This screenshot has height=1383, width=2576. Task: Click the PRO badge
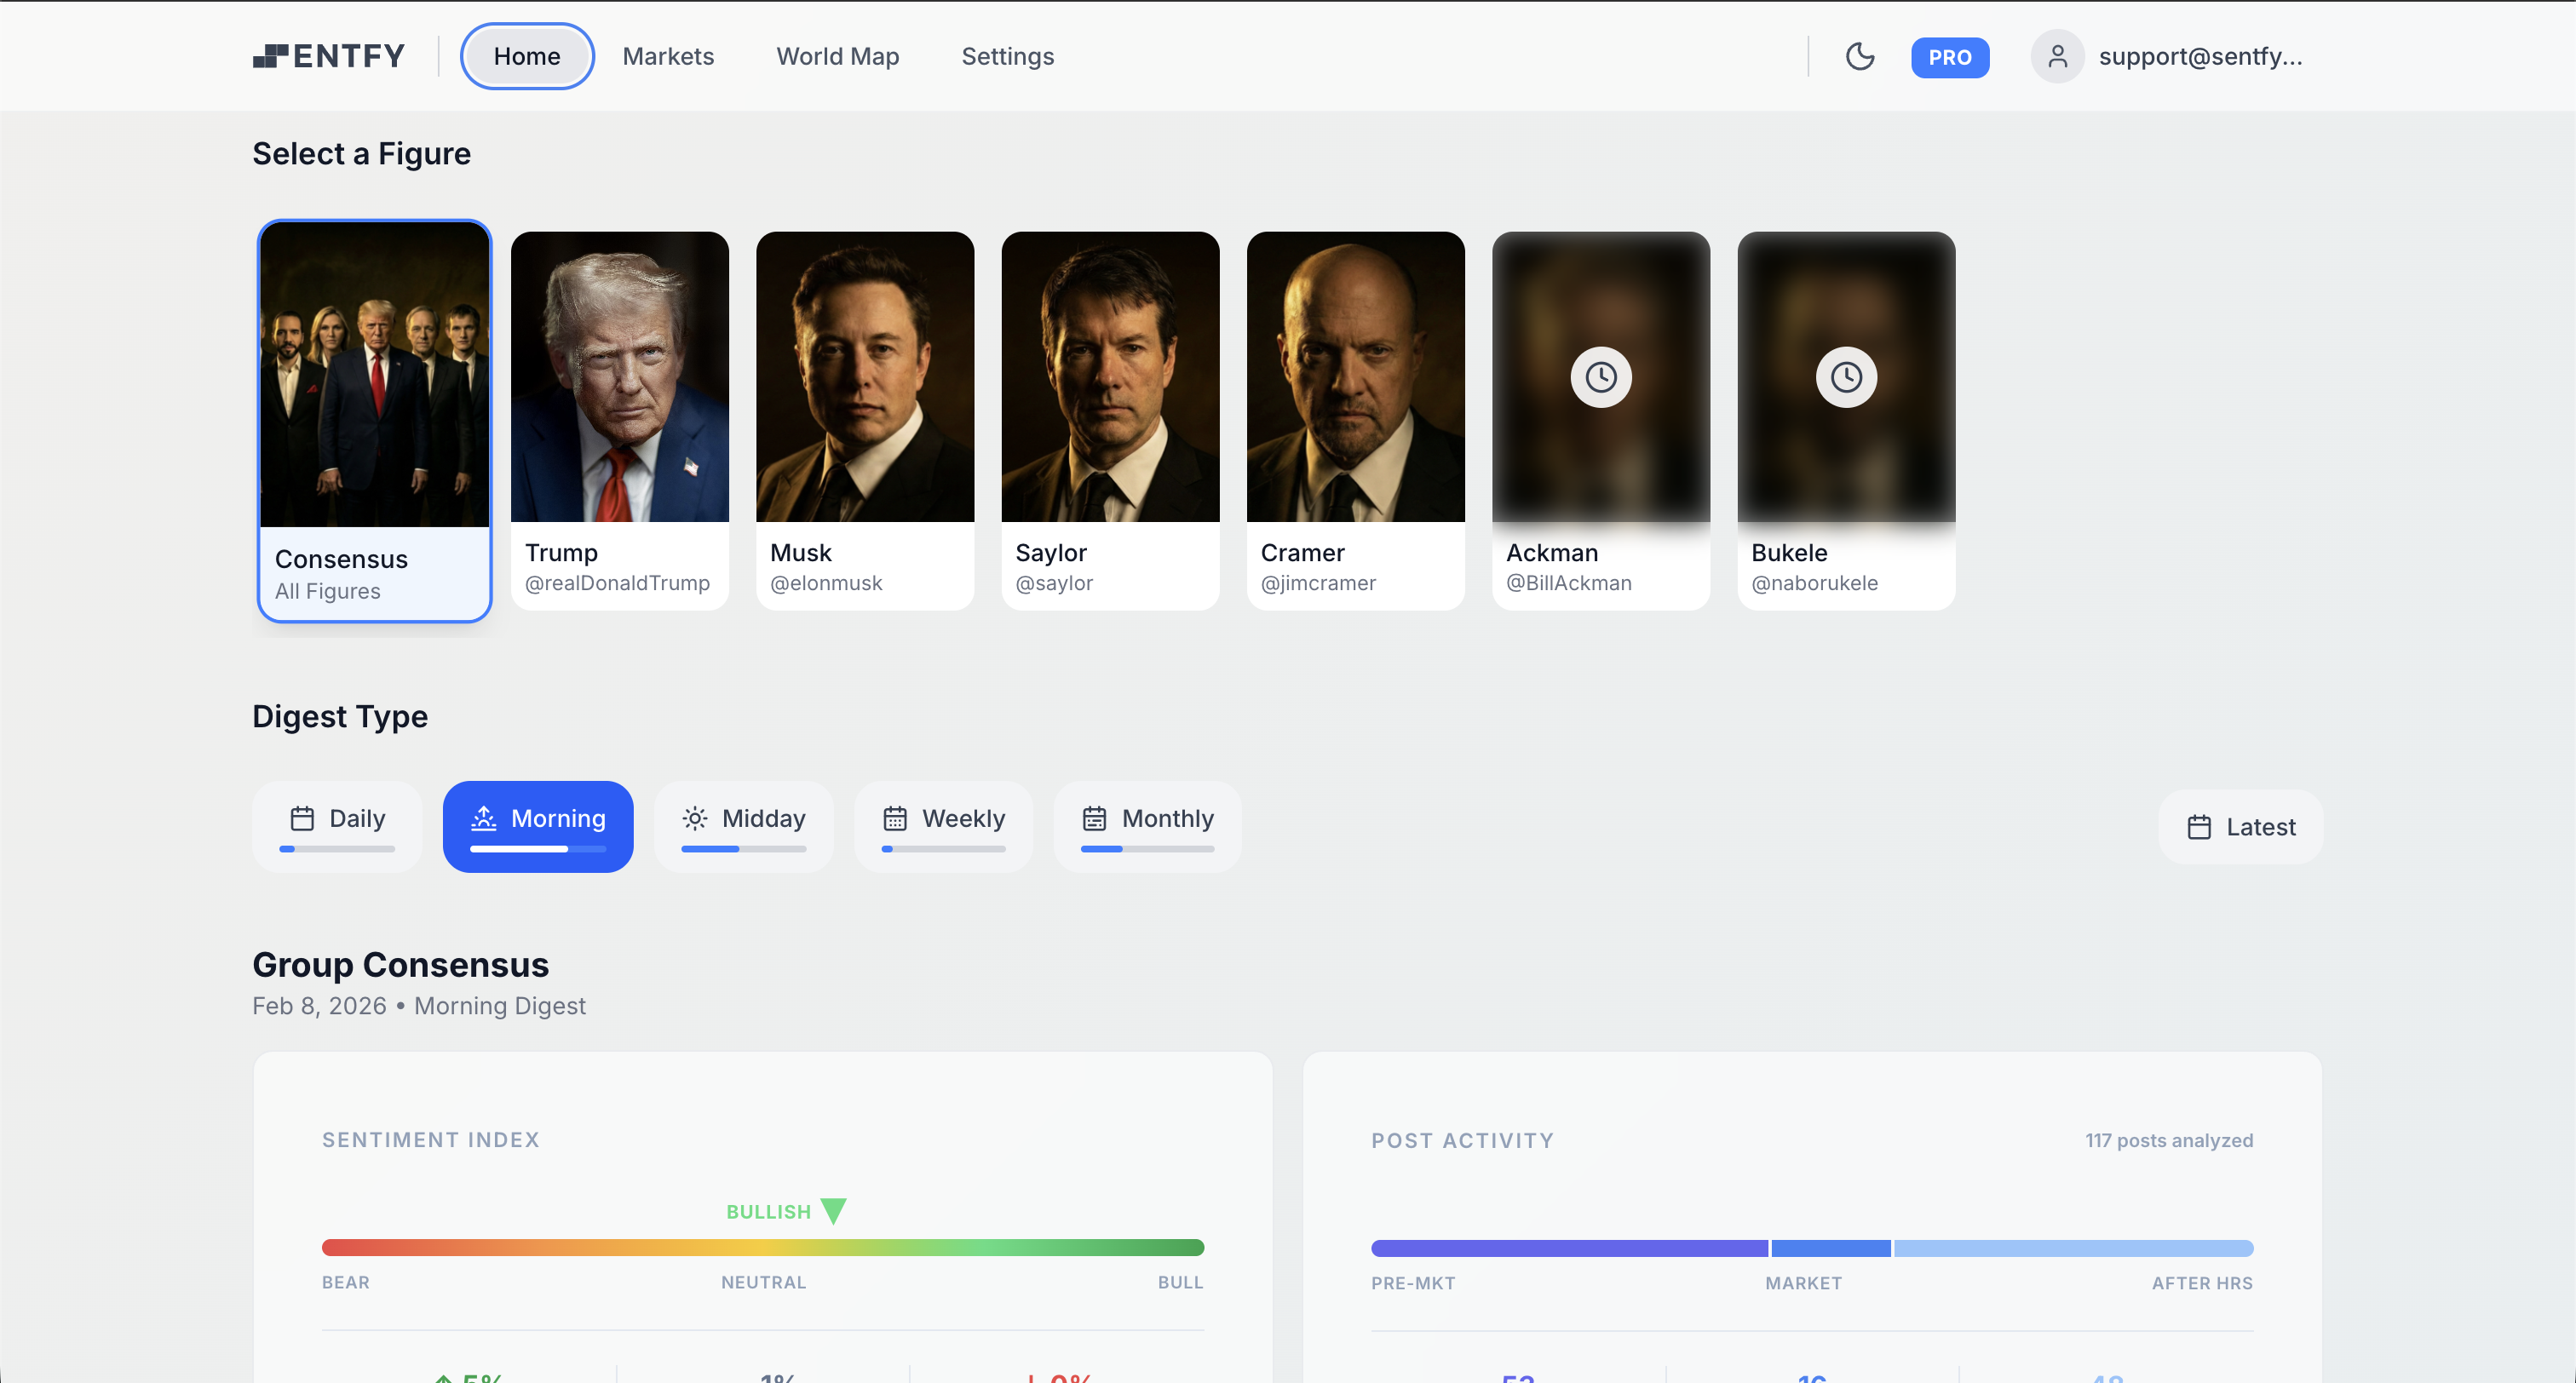tap(1949, 57)
